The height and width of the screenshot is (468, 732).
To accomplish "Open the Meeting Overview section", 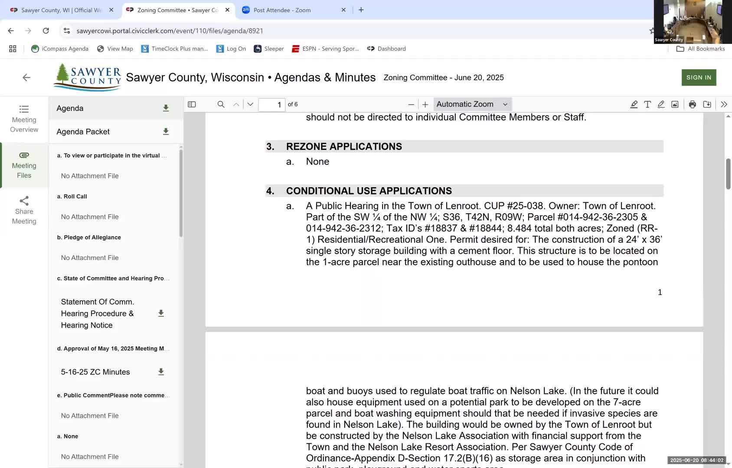I will [x=24, y=119].
